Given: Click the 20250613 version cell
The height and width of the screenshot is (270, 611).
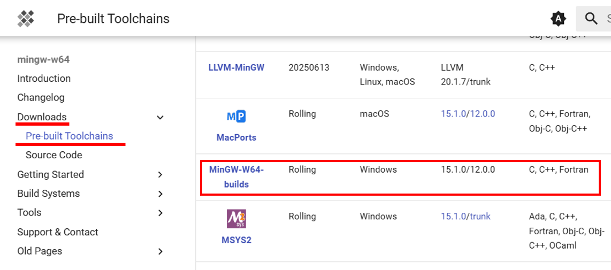Looking at the screenshot, I should pos(309,67).
